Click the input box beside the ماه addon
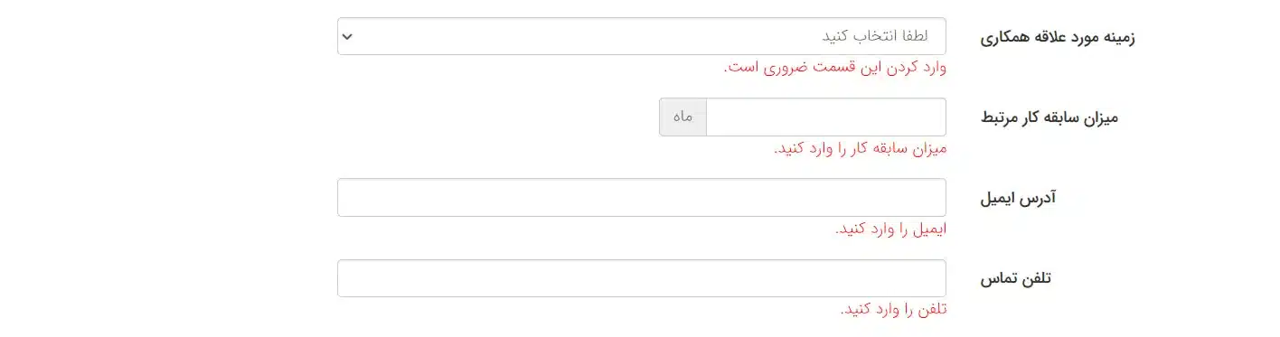 tap(825, 117)
